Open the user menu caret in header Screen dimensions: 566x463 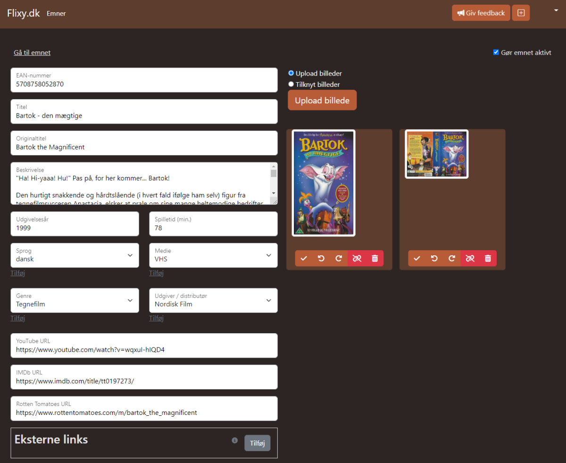tap(556, 9)
